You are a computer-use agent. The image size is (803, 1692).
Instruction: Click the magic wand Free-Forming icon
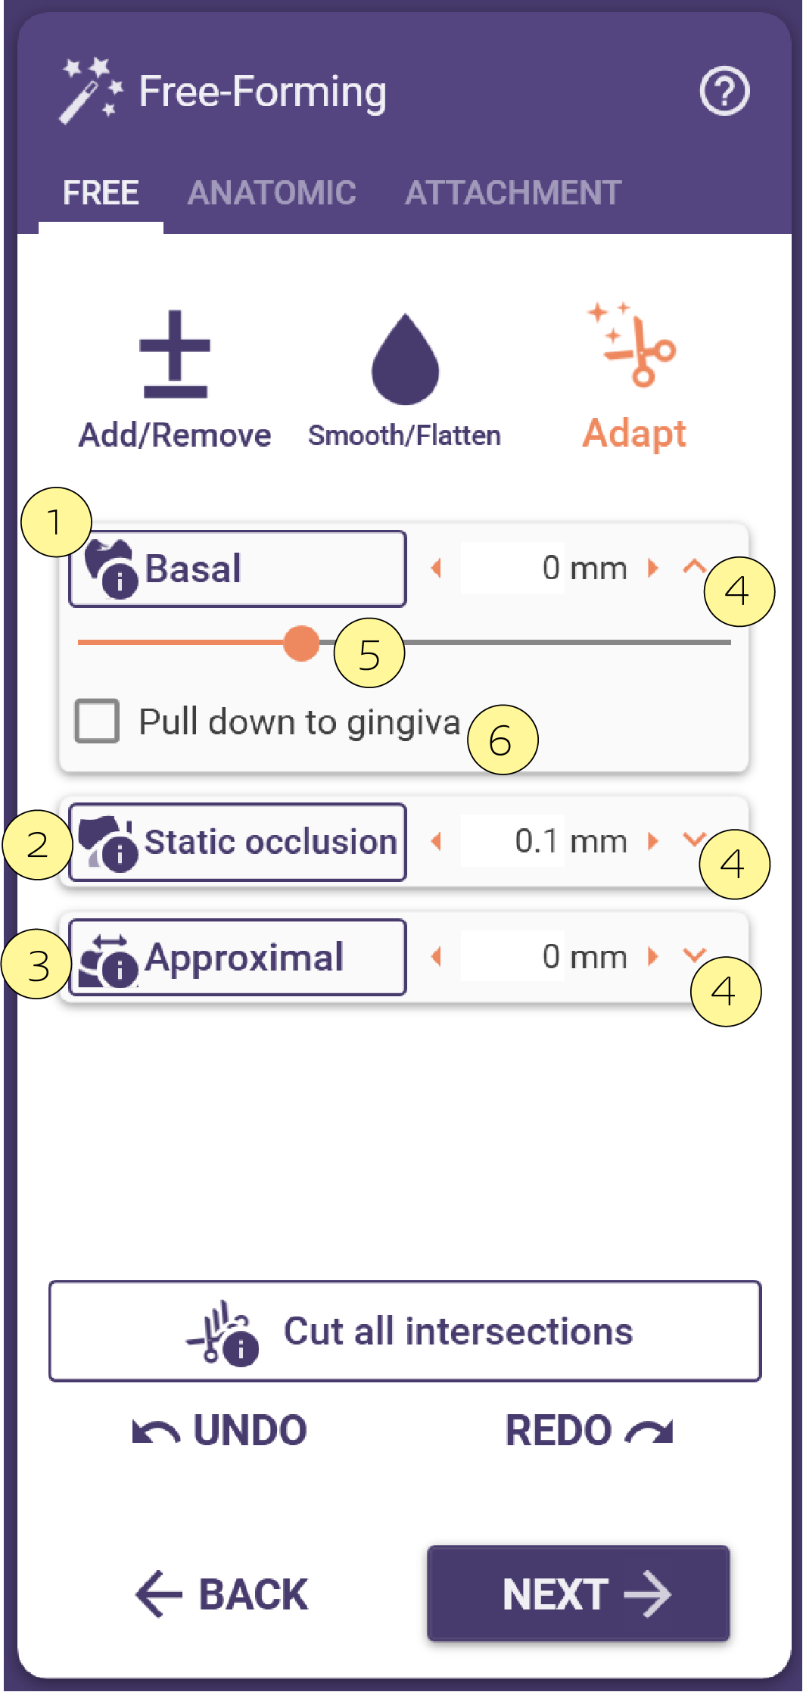pyautogui.click(x=90, y=91)
